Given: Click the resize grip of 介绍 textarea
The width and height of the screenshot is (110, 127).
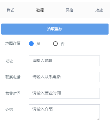Looking at the screenshot, I should [98, 119].
